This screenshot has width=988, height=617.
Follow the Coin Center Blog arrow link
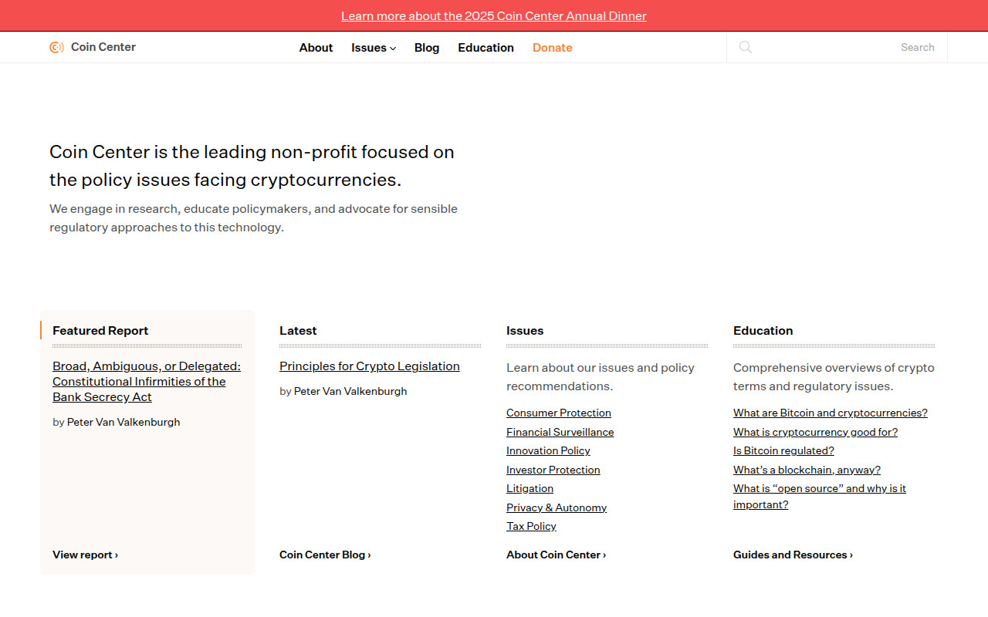point(325,555)
